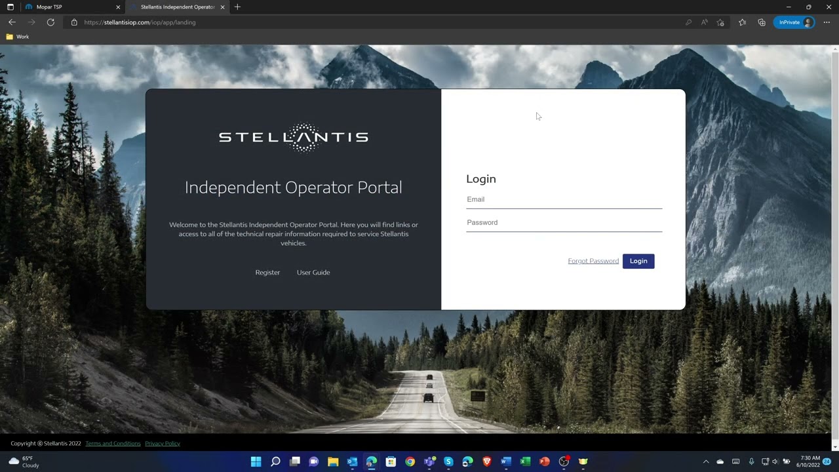Open the volume speaker tray icon
Image resolution: width=839 pixels, height=472 pixels.
pos(775,462)
